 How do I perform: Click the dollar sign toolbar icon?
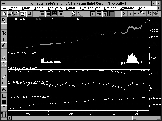(x=105, y=14)
